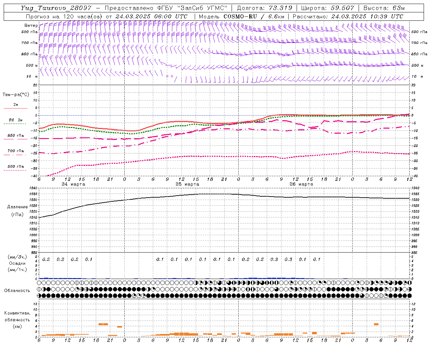Click the "Td 2м" dew point legend entry
Screen dimensions: 429x343
click(16, 120)
